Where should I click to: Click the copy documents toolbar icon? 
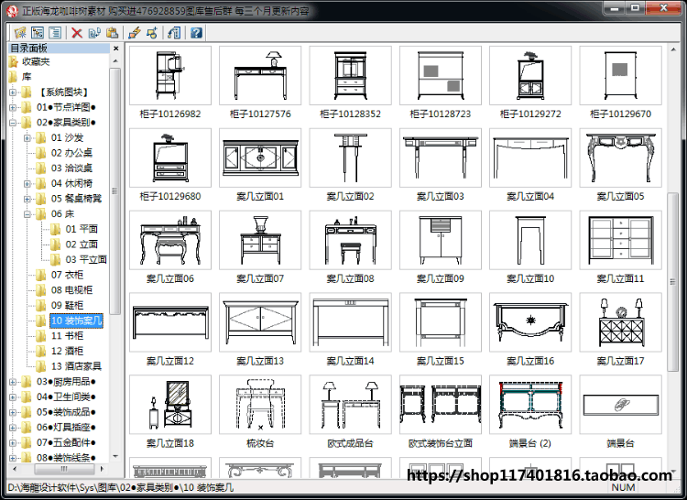coord(94,32)
